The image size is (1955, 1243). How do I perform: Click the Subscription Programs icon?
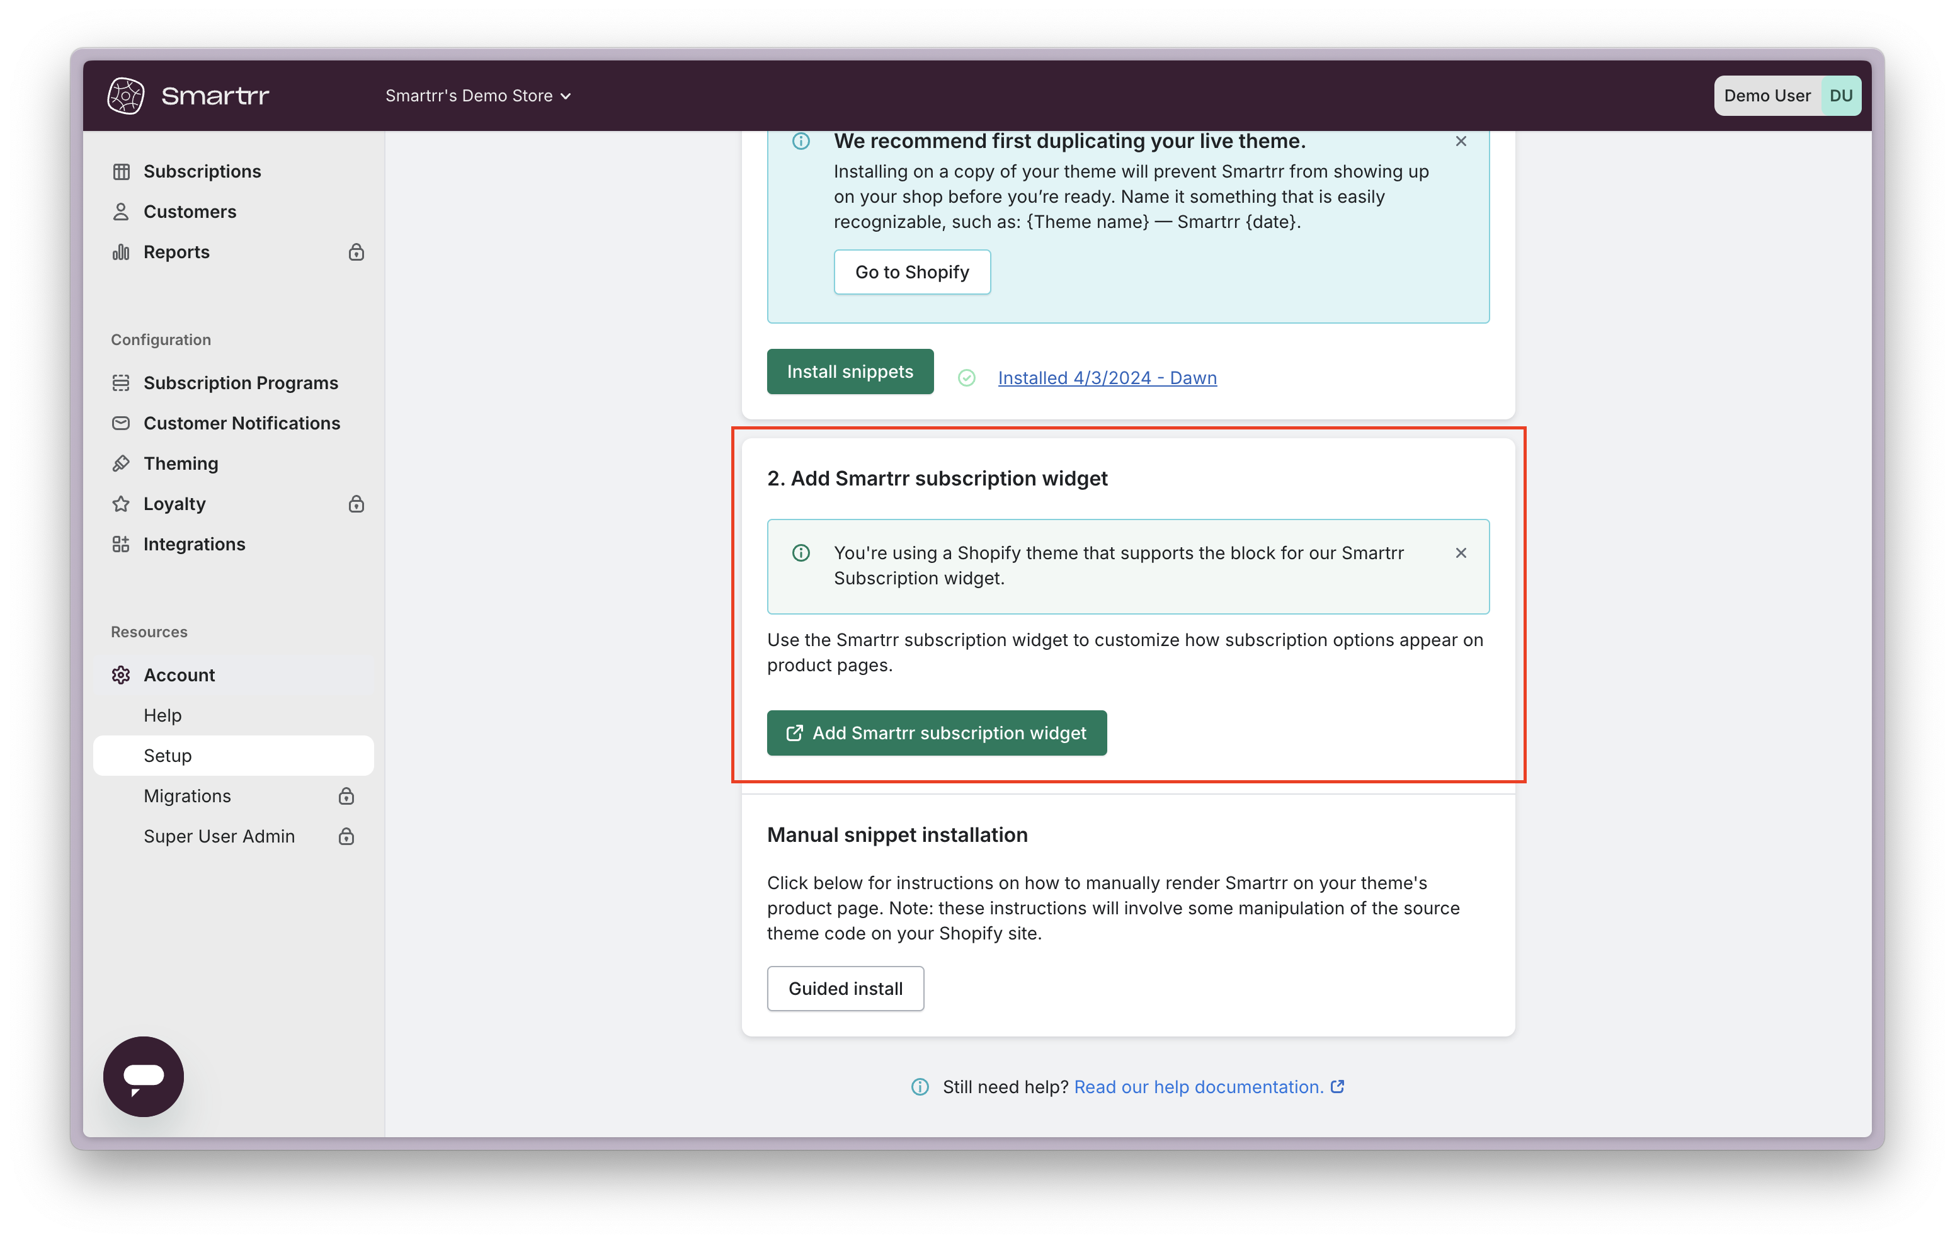click(121, 382)
